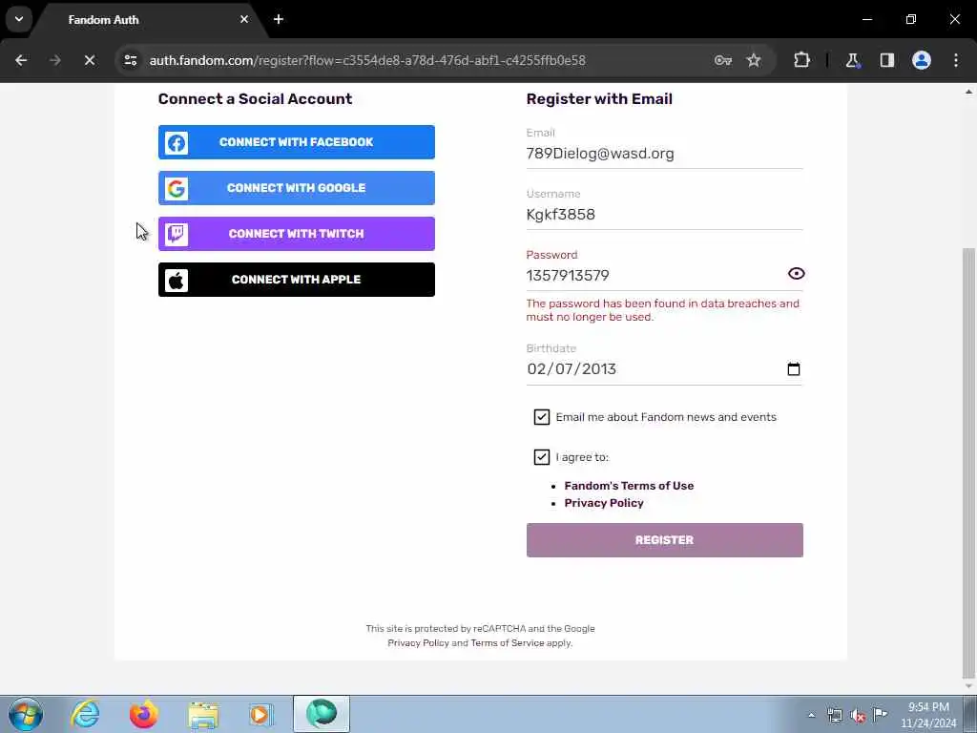977x733 pixels.
Task: View site information icon in address bar
Action: [130, 60]
